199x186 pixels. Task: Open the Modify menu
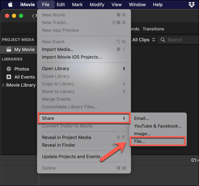(x=97, y=5)
